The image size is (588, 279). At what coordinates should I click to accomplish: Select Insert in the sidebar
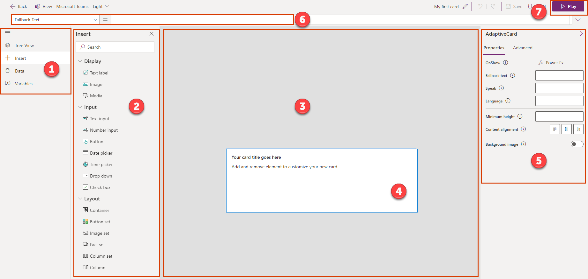pyautogui.click(x=36, y=58)
